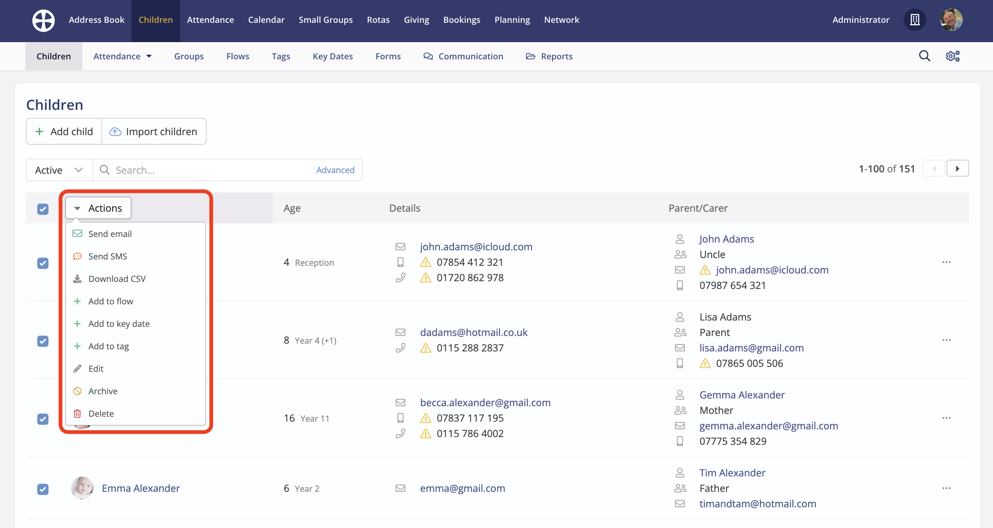This screenshot has height=528, width=993.
Task: Open options ellipsis for John Adams row
Action: [946, 262]
